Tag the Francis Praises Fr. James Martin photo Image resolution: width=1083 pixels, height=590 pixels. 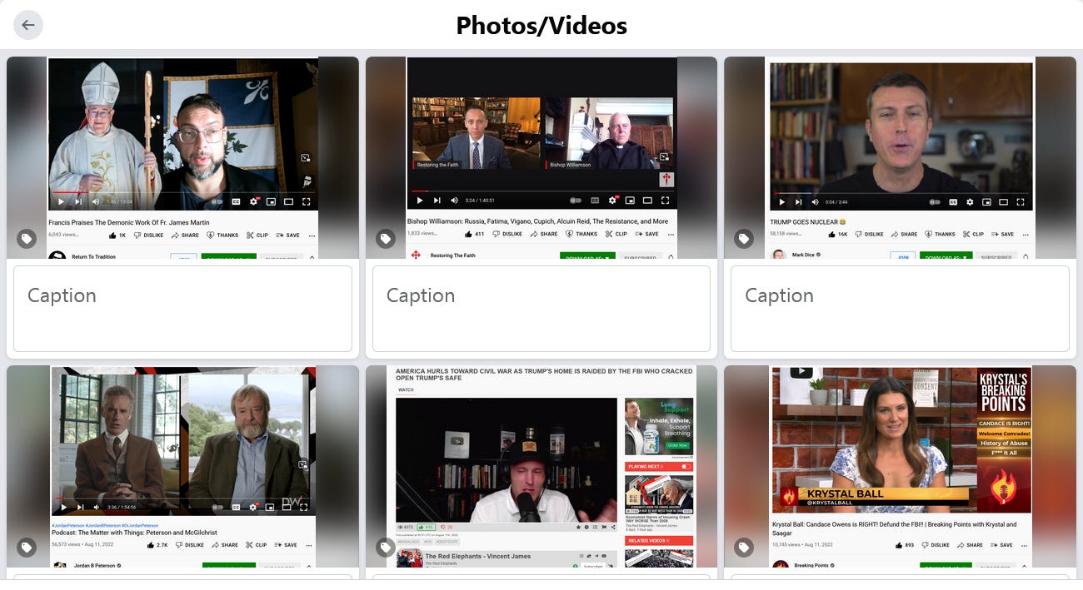(27, 239)
